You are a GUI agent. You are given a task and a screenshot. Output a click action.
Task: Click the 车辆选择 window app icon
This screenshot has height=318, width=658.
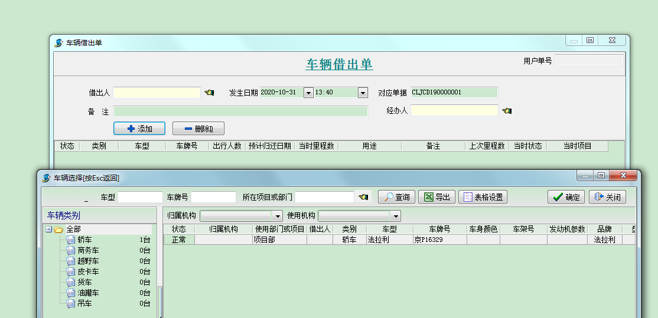[x=46, y=178]
